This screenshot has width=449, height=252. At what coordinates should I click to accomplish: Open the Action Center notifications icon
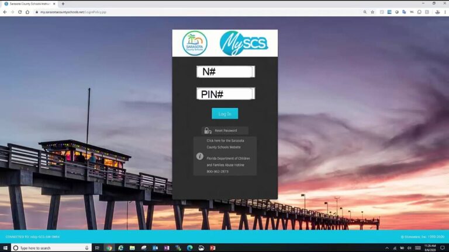[443, 248]
